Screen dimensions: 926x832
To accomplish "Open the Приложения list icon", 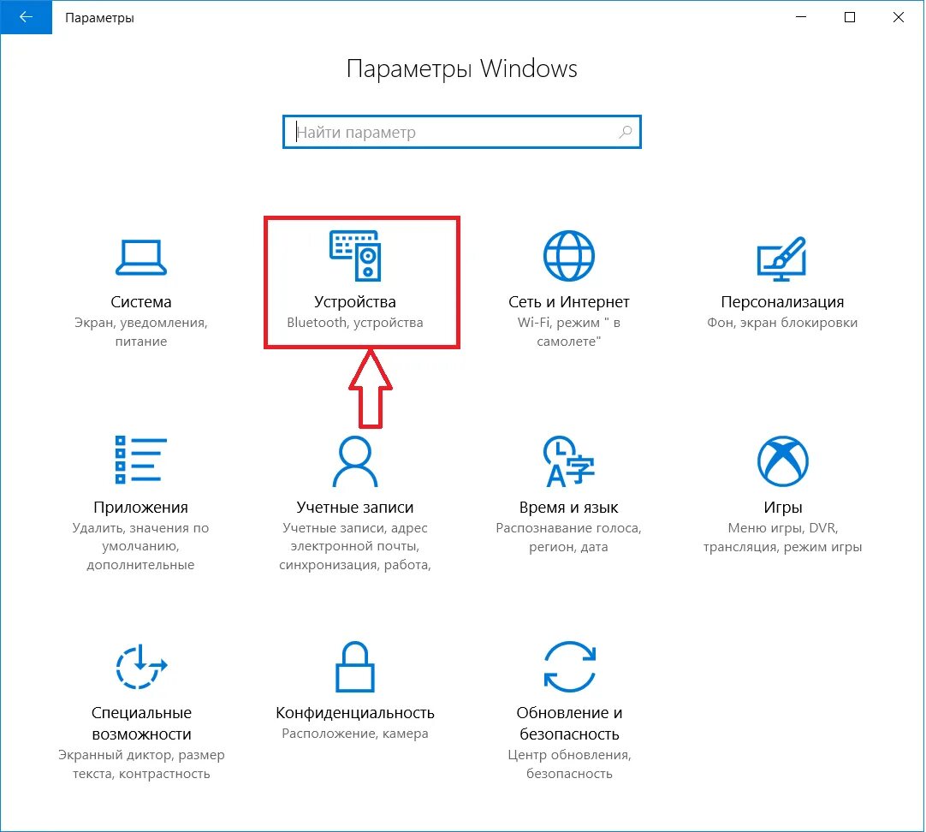I will pos(141,460).
